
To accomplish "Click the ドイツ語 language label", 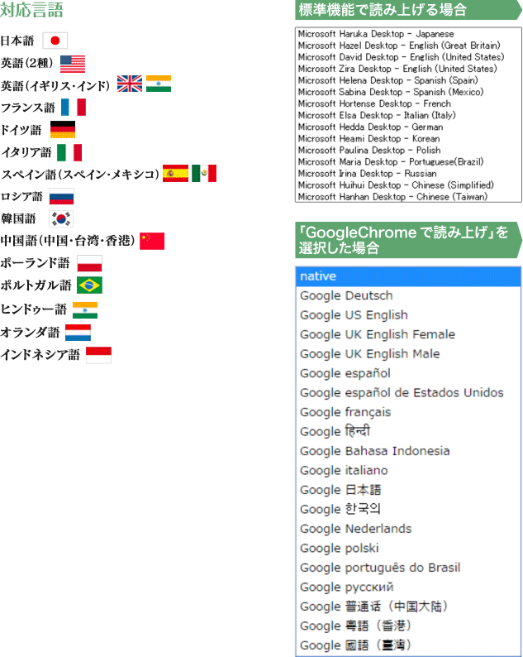I will coord(21,130).
